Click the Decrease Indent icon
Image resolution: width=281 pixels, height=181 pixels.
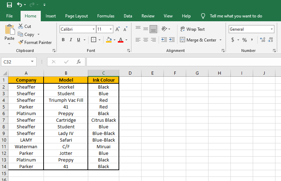[x=164, y=40]
